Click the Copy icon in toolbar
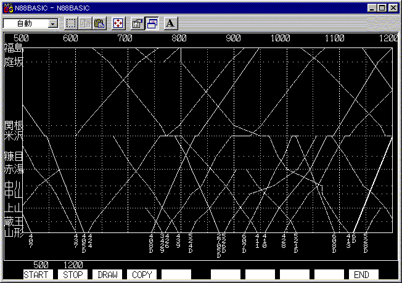 [x=86, y=23]
